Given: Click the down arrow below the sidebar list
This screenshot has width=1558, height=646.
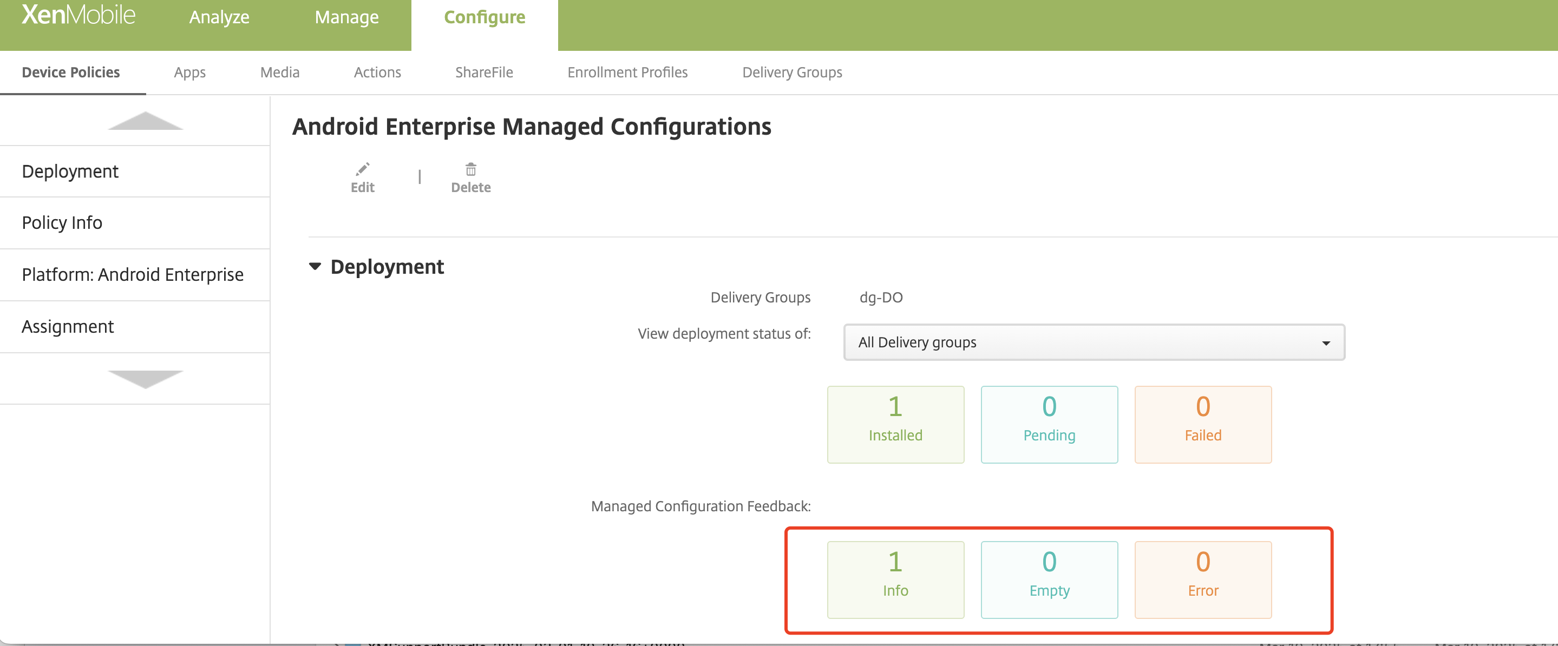Looking at the screenshot, I should [x=145, y=378].
